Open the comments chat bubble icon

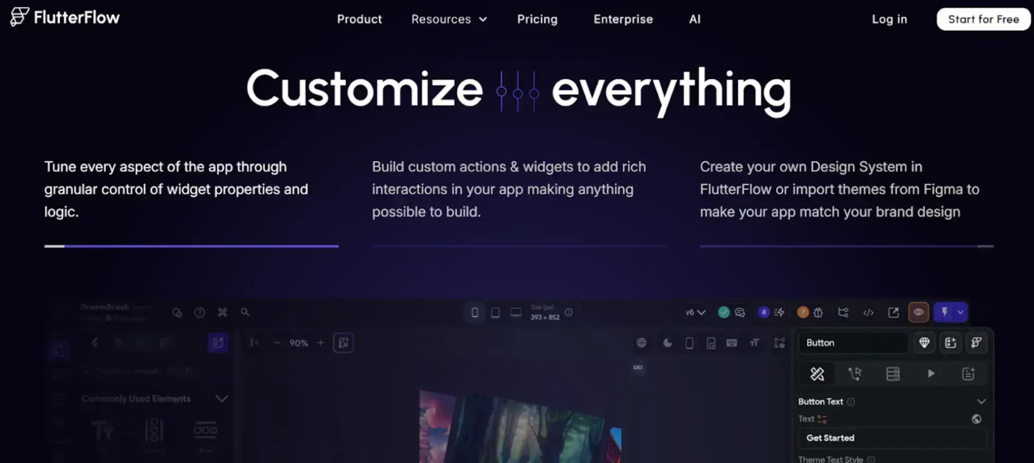[740, 313]
